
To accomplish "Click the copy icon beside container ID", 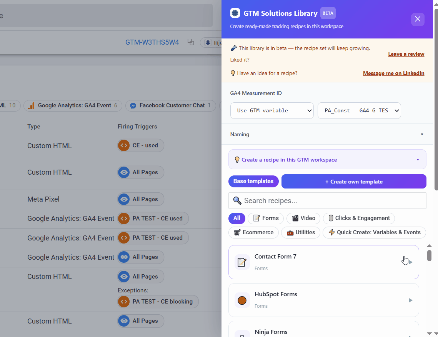I will pos(191,42).
